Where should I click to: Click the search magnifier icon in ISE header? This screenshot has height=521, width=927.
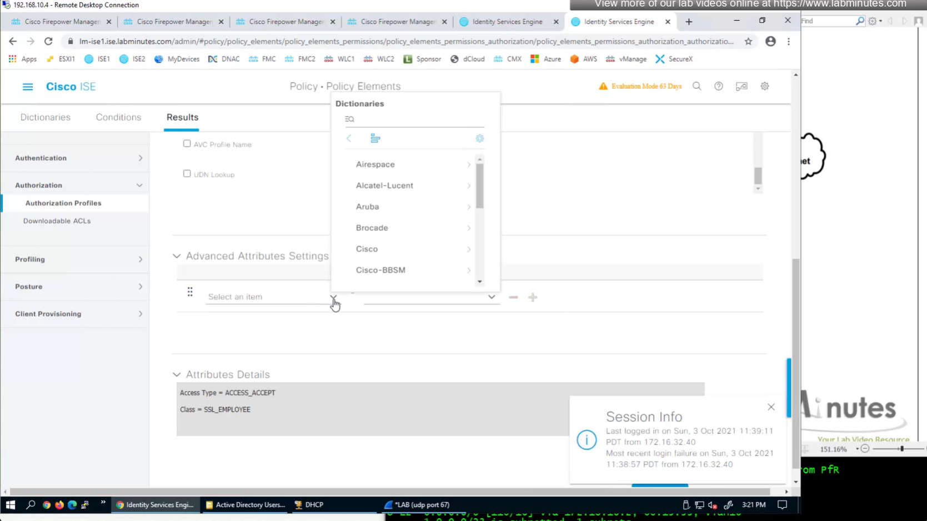(x=696, y=86)
